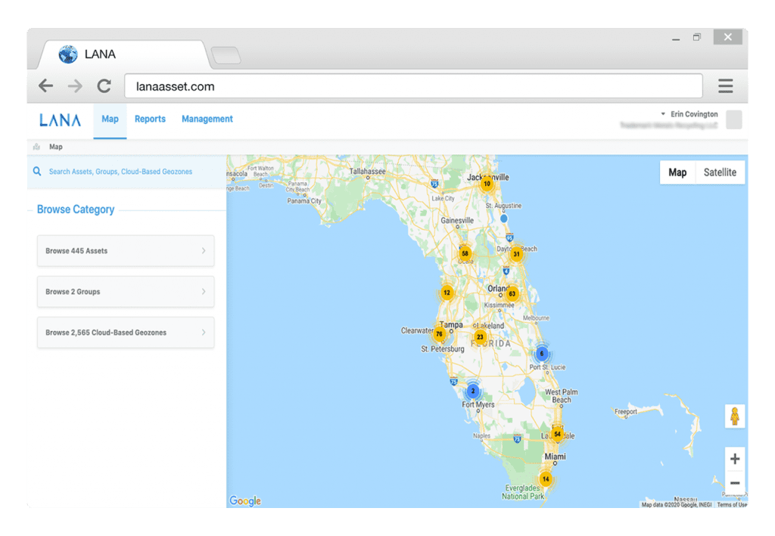Click the LANA logo
This screenshot has width=775, height=536.
[59, 119]
